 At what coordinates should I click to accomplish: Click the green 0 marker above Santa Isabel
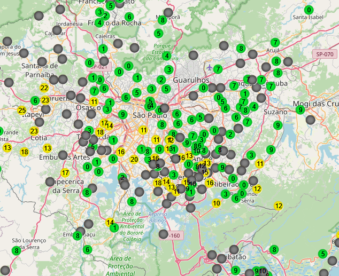point(309,10)
